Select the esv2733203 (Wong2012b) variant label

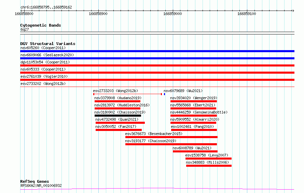coord(115,91)
